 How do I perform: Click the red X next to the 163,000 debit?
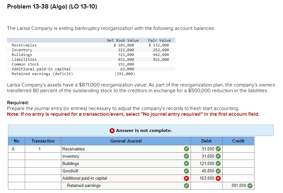click(x=218, y=178)
